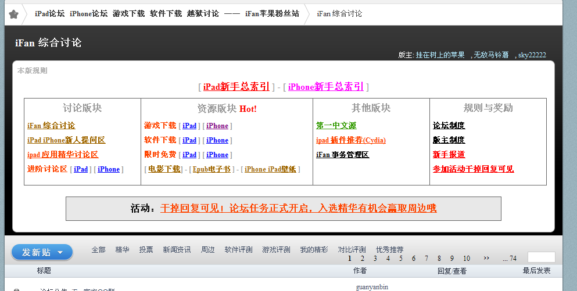Open the 电影下载 link
This screenshot has height=291, width=577.
pos(164,169)
